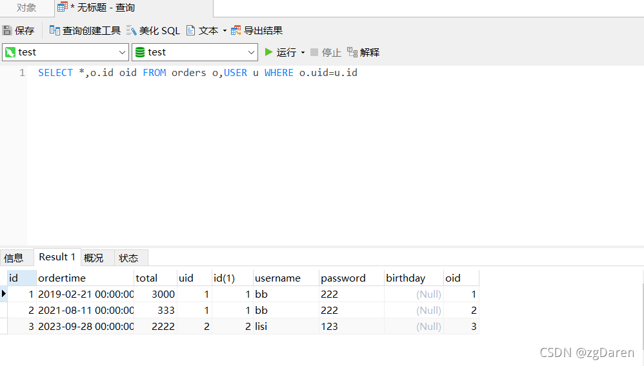
Task: Select cell 2023-09-28 00:00:00
Action: tap(85, 326)
